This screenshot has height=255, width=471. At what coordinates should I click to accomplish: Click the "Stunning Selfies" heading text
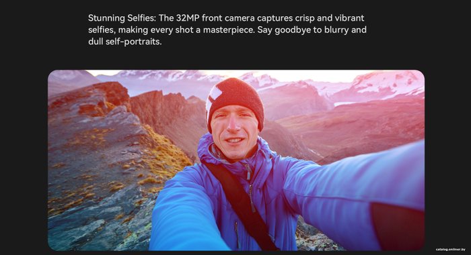121,18
